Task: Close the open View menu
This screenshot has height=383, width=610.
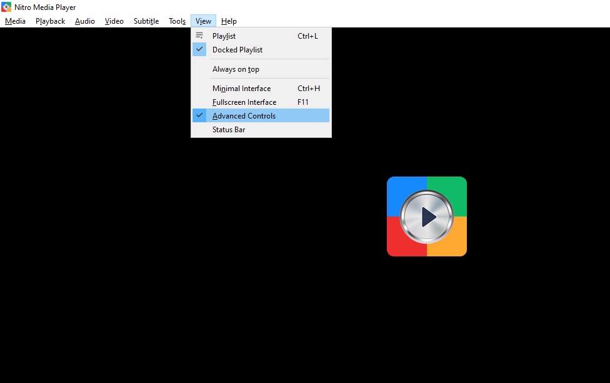Action: click(x=204, y=21)
